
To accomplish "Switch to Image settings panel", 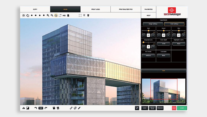I will pyautogui.click(x=153, y=24).
